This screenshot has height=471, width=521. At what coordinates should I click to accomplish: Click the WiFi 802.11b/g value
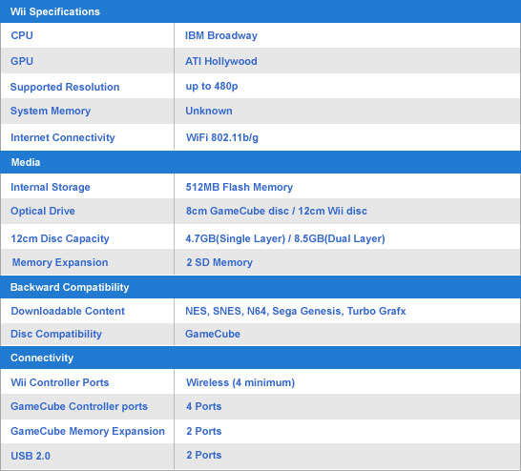[x=222, y=137]
